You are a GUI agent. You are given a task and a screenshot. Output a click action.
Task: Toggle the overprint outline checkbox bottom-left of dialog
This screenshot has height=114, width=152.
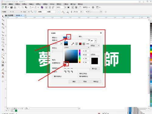pos(53,77)
